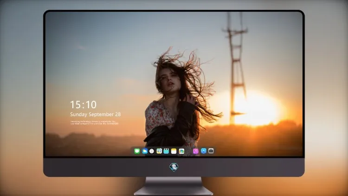The width and height of the screenshot is (348, 196).
Task: Launch the teal clapperboard Videos app
Action: tap(166, 151)
